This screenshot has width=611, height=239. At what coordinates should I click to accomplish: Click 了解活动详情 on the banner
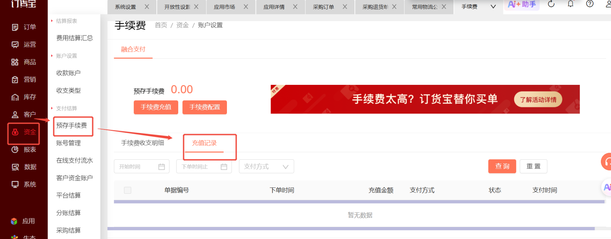[x=538, y=100]
